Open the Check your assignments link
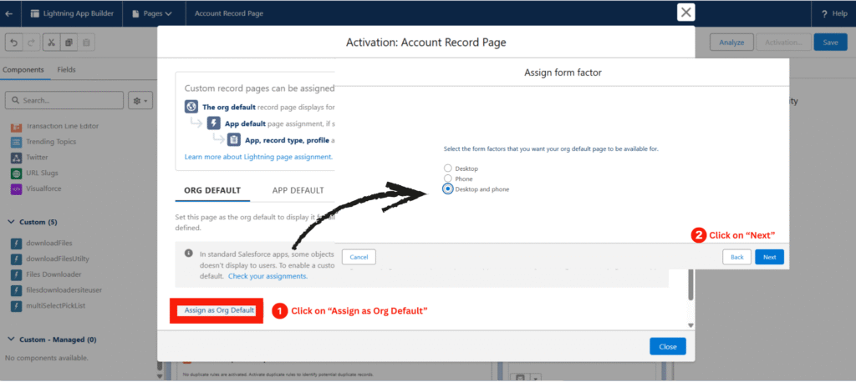Image resolution: width=856 pixels, height=382 pixels. (267, 276)
